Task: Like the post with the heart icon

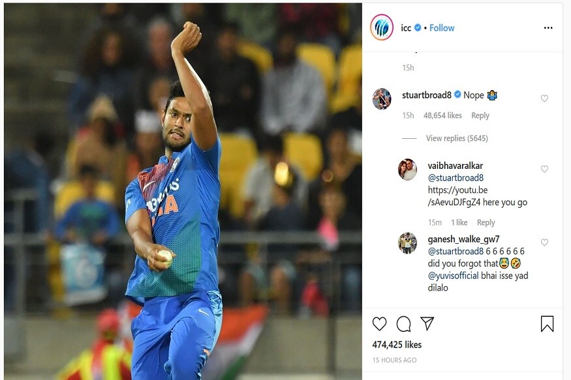Action: [379, 324]
